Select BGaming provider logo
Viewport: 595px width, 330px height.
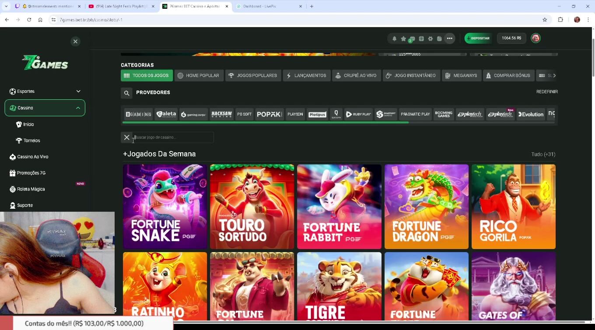pos(139,114)
